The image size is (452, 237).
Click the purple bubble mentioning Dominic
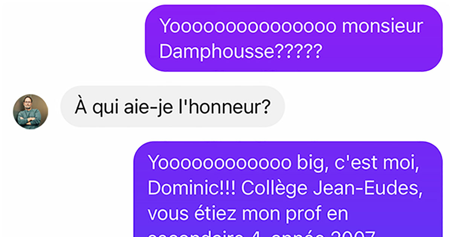coord(289,189)
